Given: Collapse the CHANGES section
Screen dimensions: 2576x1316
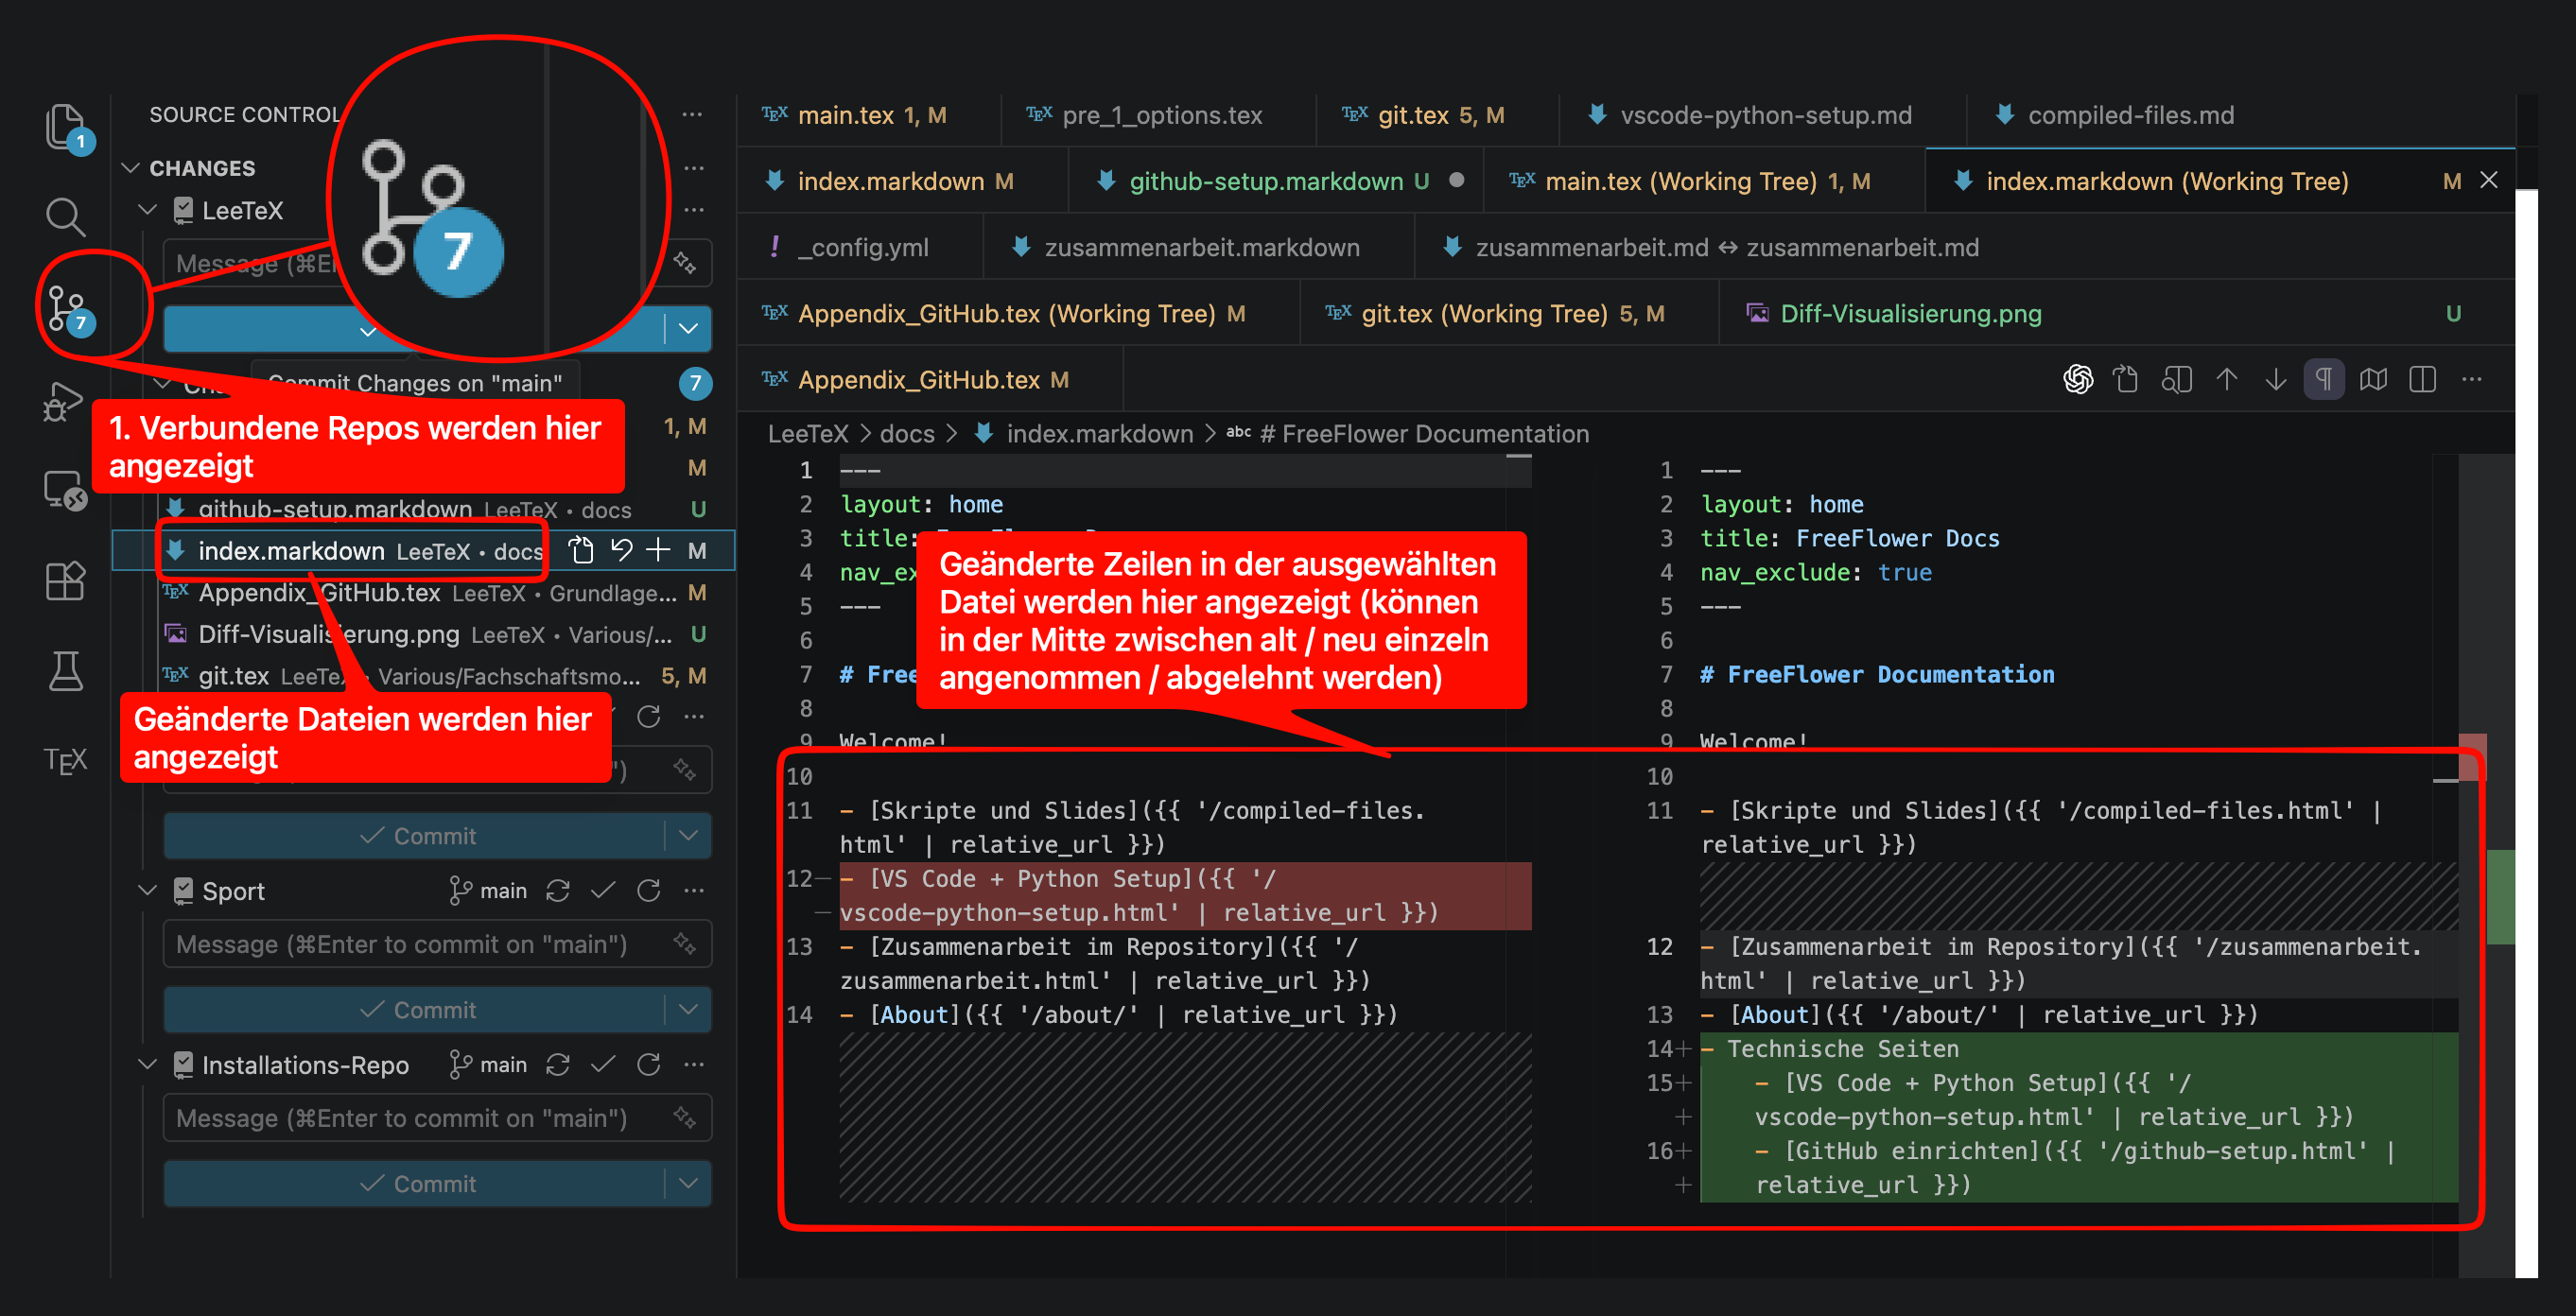Looking at the screenshot, I should click(130, 168).
